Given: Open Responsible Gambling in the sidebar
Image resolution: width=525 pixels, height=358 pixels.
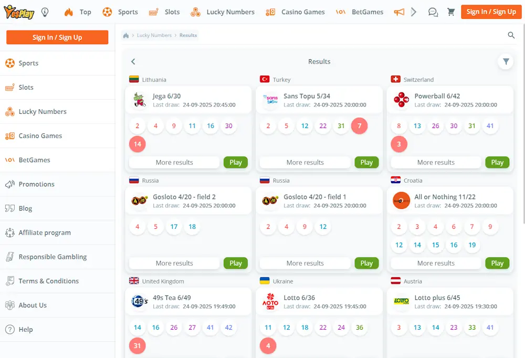Looking at the screenshot, I should (x=52, y=257).
